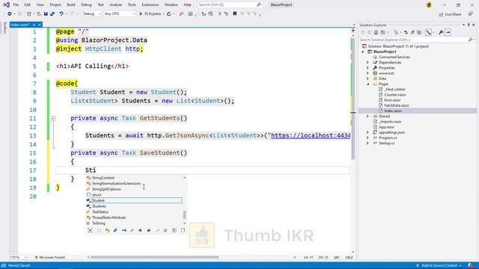Expand the Shared folder node
Viewport: 479px width, 269px height.
click(x=368, y=117)
